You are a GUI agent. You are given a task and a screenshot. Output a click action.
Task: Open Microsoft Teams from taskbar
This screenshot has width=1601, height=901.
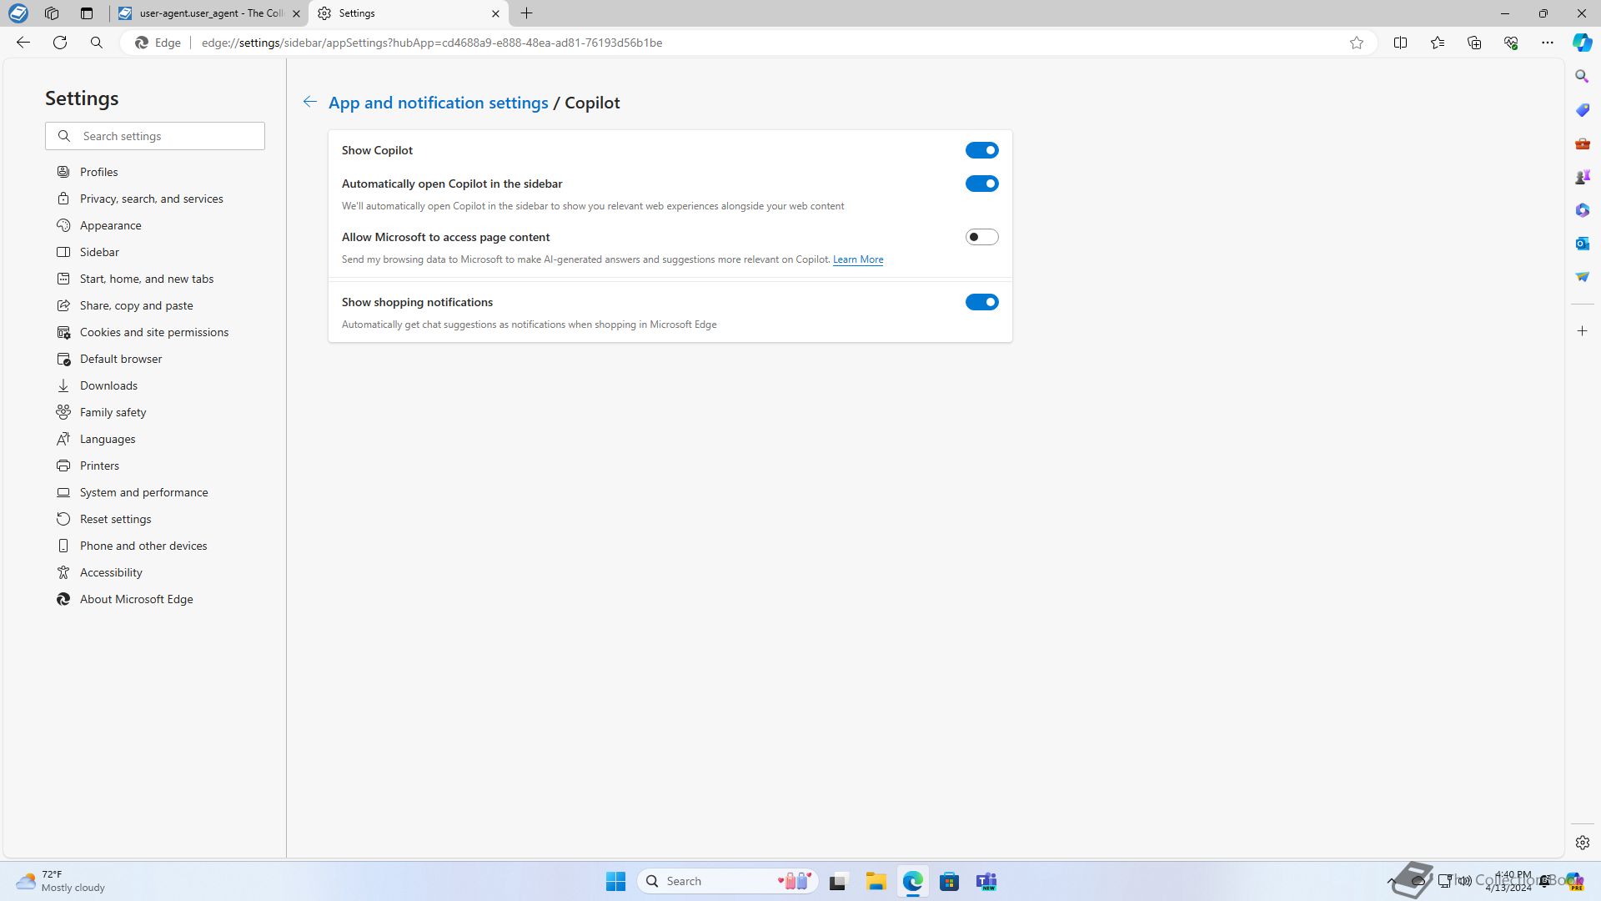[986, 881]
